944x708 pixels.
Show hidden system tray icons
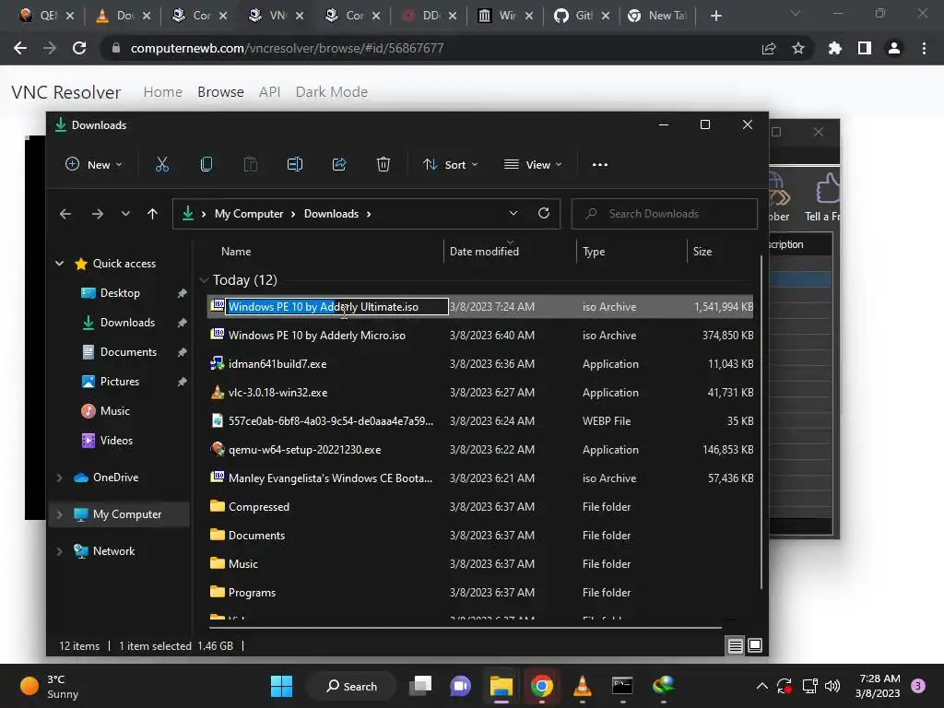[761, 686]
